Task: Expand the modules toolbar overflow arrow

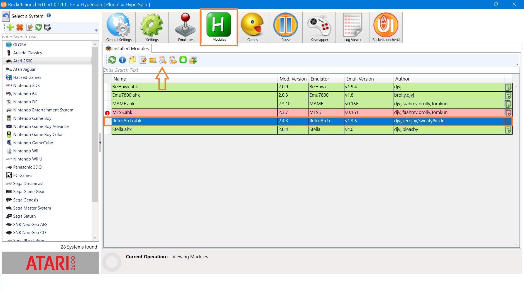Action: click(517, 64)
